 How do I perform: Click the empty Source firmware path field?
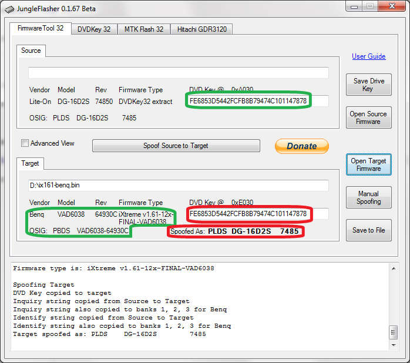tap(179, 73)
